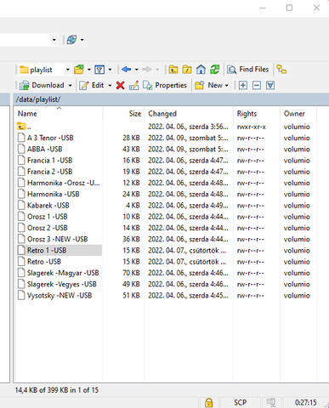Screen dimensions: 329x408
Task: Click the directory tree icon
Action: [281, 70]
